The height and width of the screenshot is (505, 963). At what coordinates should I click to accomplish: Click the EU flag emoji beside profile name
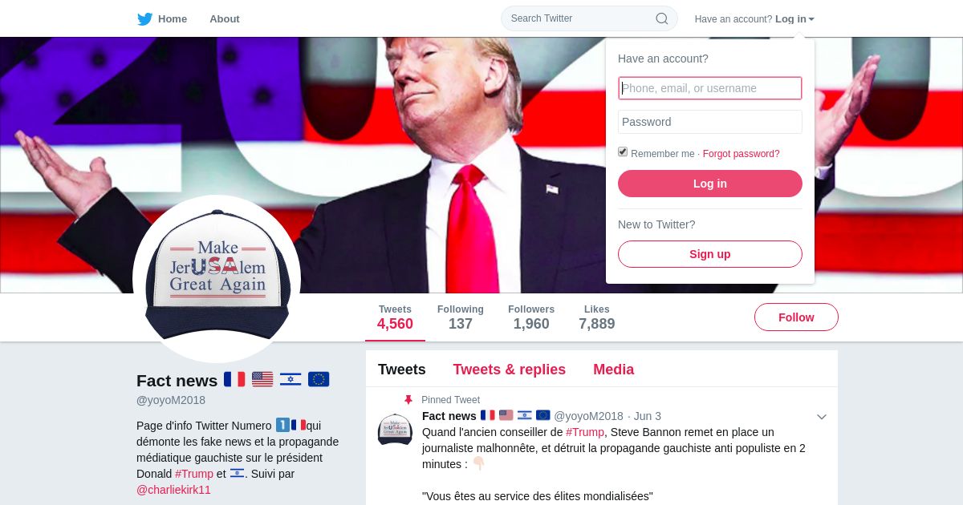click(319, 379)
